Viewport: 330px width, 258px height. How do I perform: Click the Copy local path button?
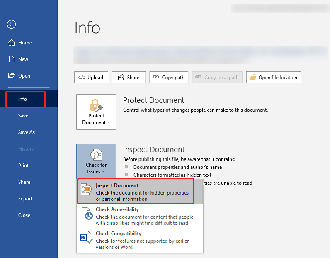click(x=217, y=77)
